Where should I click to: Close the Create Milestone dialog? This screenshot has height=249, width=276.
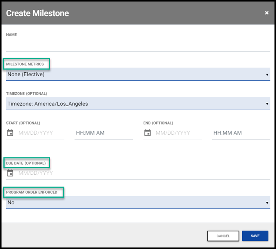[267, 13]
